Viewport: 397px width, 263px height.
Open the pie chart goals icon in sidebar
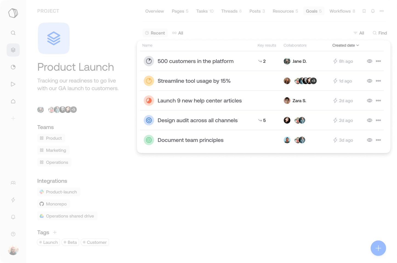tap(13, 67)
